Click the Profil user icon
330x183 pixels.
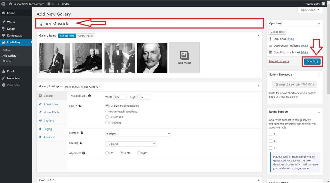(x=4, y=71)
